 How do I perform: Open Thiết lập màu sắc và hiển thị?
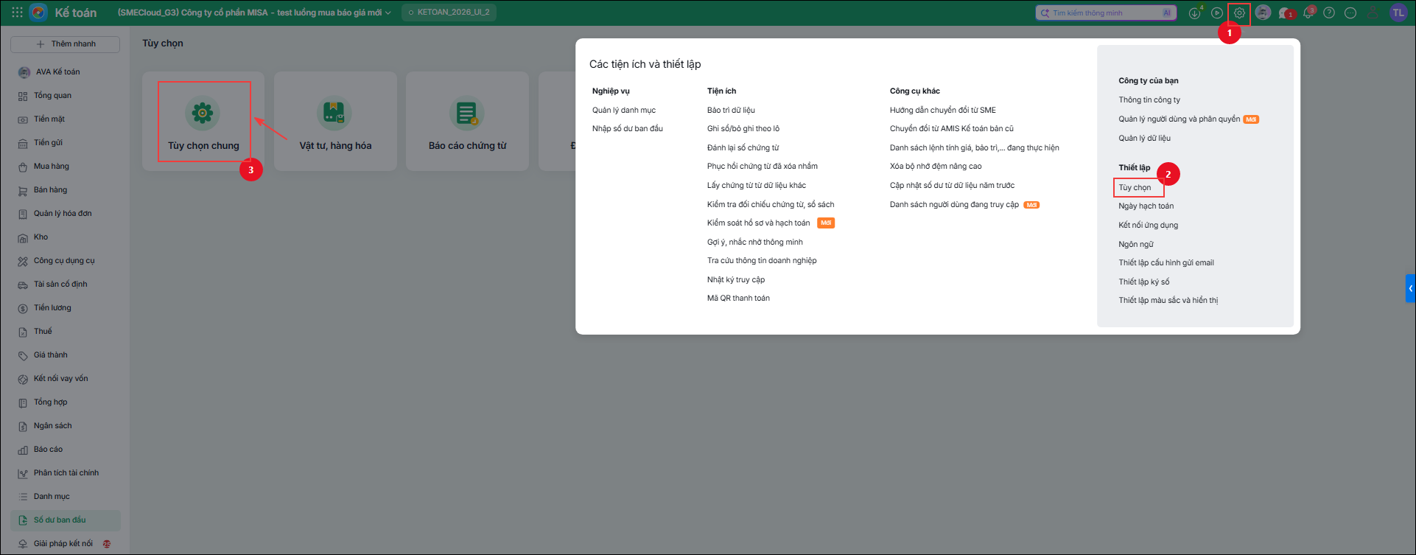pos(1168,300)
